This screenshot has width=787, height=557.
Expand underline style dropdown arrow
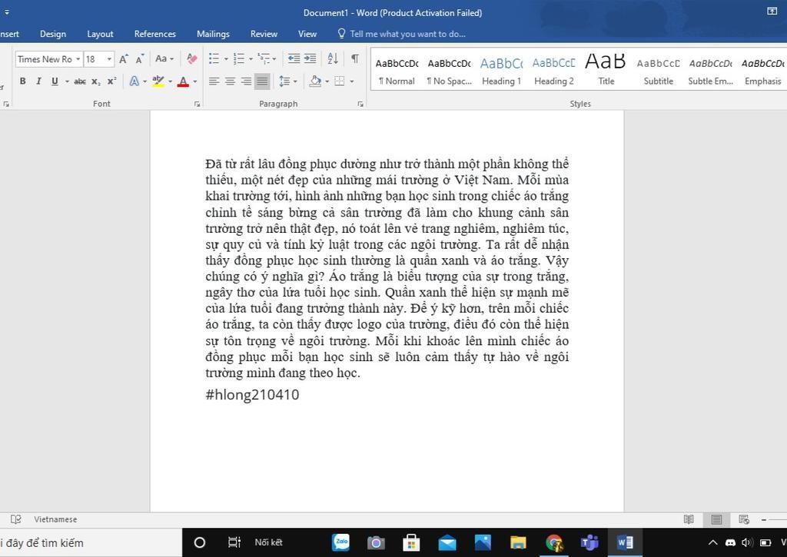(x=67, y=81)
